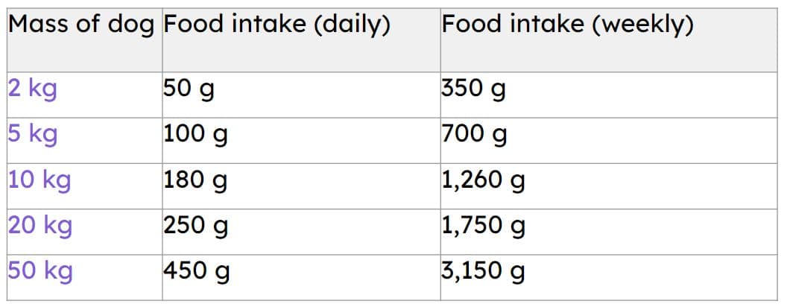The height and width of the screenshot is (307, 790).
Task: Select the 3,150 g cell
Action: pos(483,270)
